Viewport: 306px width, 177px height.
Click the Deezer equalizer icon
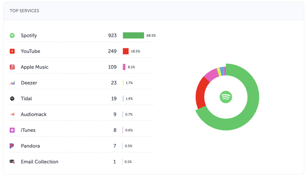pyautogui.click(x=12, y=83)
